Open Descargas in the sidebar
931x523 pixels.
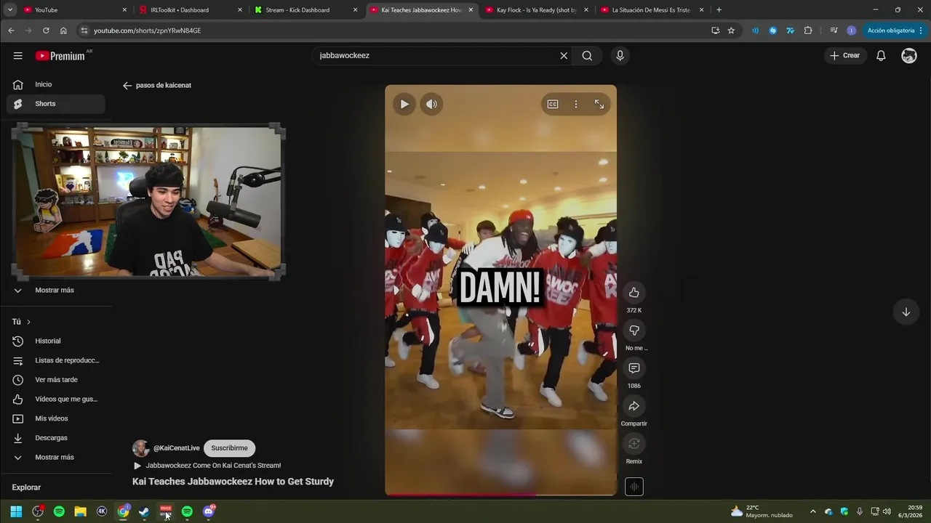point(56,438)
